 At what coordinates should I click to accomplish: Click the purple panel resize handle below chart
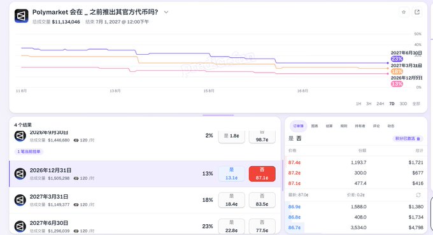point(218,115)
